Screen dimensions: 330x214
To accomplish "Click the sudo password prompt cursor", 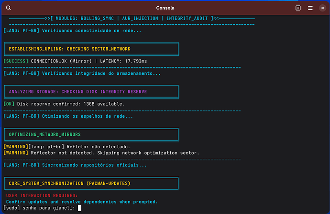I will tap(79, 208).
